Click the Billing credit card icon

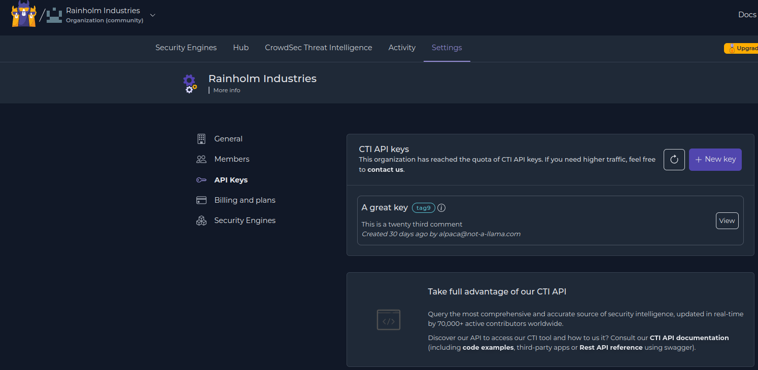click(201, 200)
